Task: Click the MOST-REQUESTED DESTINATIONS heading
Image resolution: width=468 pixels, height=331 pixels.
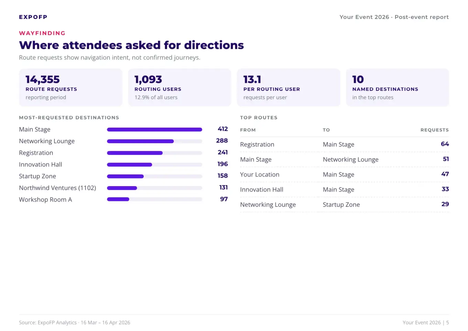Action: pos(69,118)
